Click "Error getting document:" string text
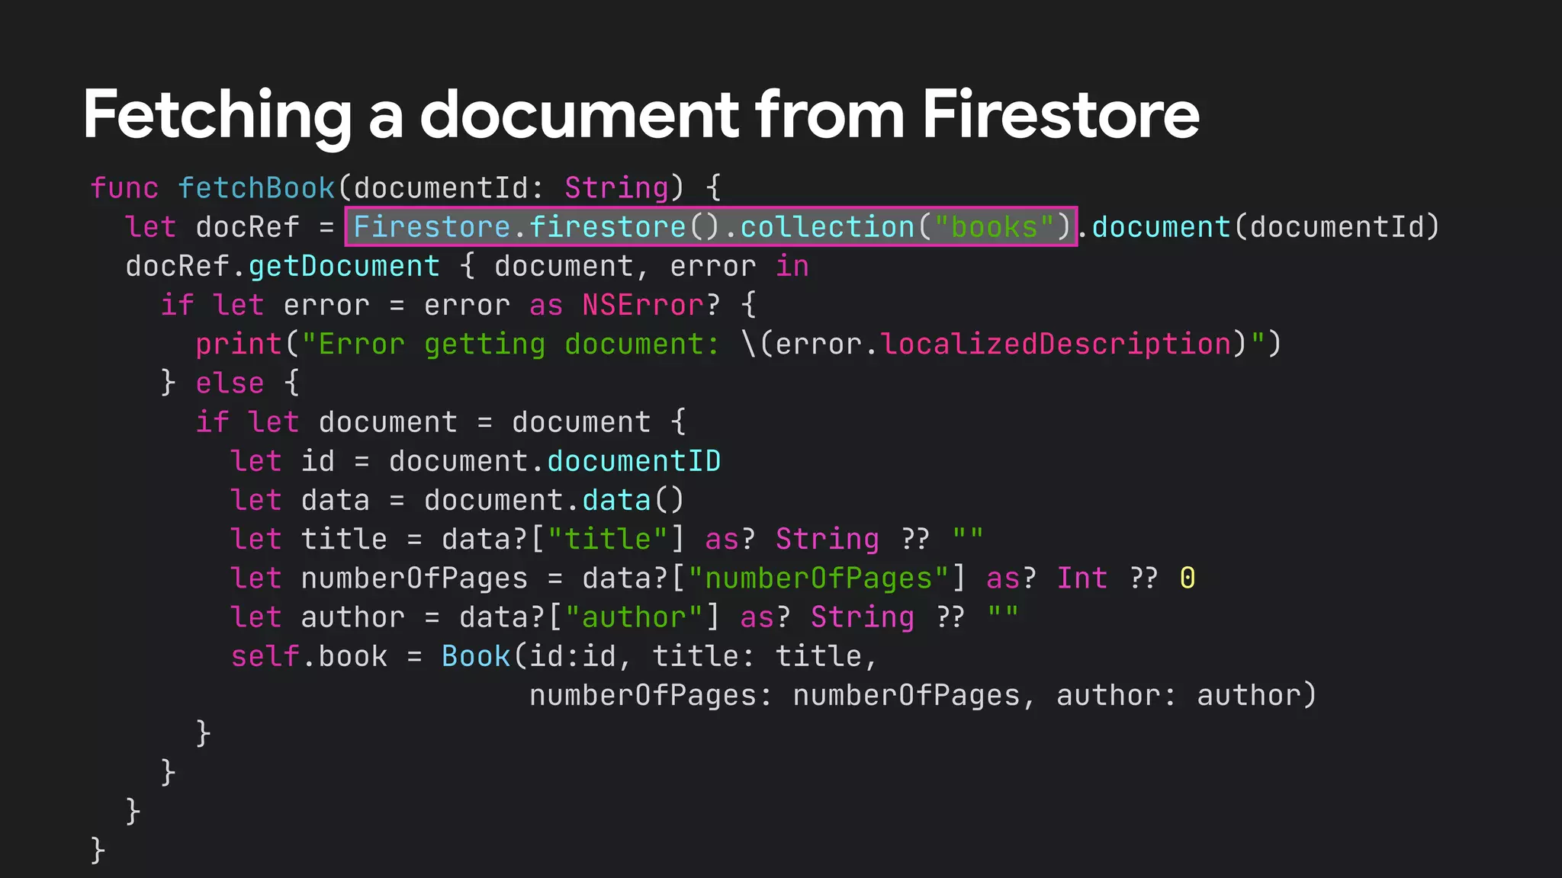The image size is (1562, 878). click(x=511, y=344)
